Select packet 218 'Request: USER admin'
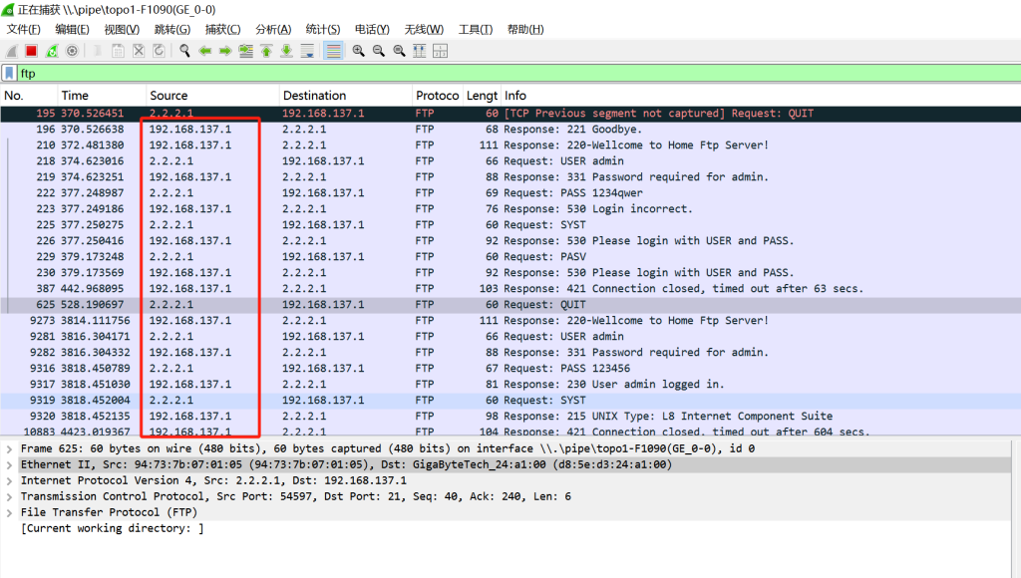Viewport: 1021px width, 578px height. [510, 161]
